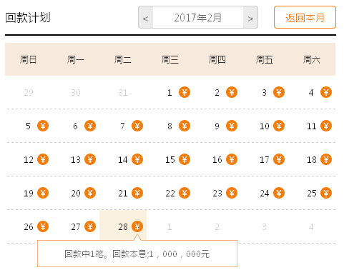The height and width of the screenshot is (275, 344).
Task: Click the 周四 column header
Action: pyautogui.click(x=217, y=59)
